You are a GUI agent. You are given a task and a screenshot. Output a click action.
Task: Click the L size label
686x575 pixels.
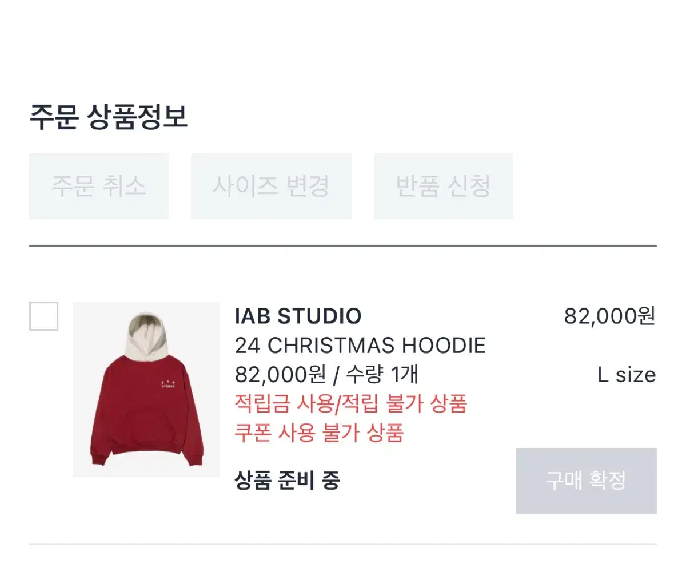[627, 375]
